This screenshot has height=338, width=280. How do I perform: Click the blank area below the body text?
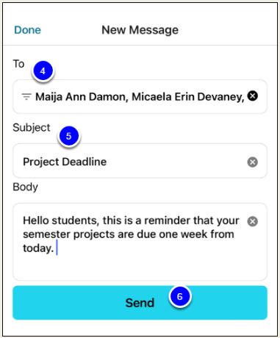140,267
